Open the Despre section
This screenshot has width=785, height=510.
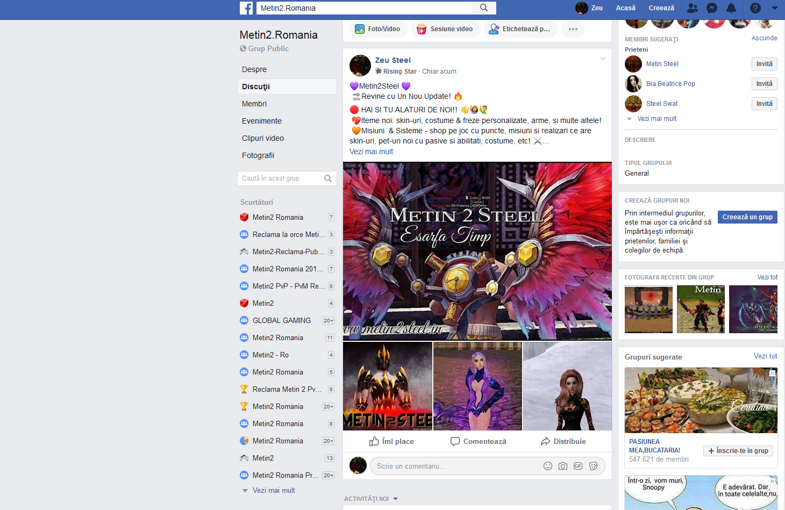254,69
